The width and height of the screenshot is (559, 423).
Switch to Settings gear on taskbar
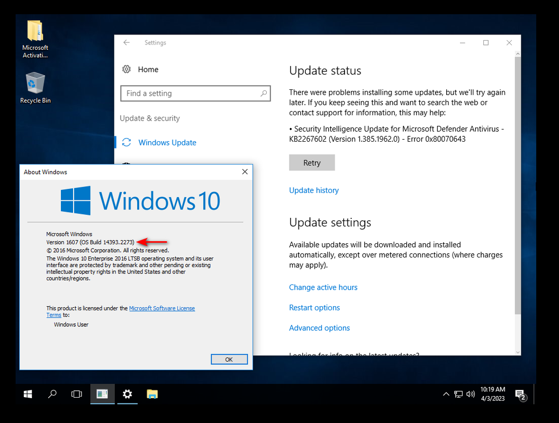[x=127, y=394]
